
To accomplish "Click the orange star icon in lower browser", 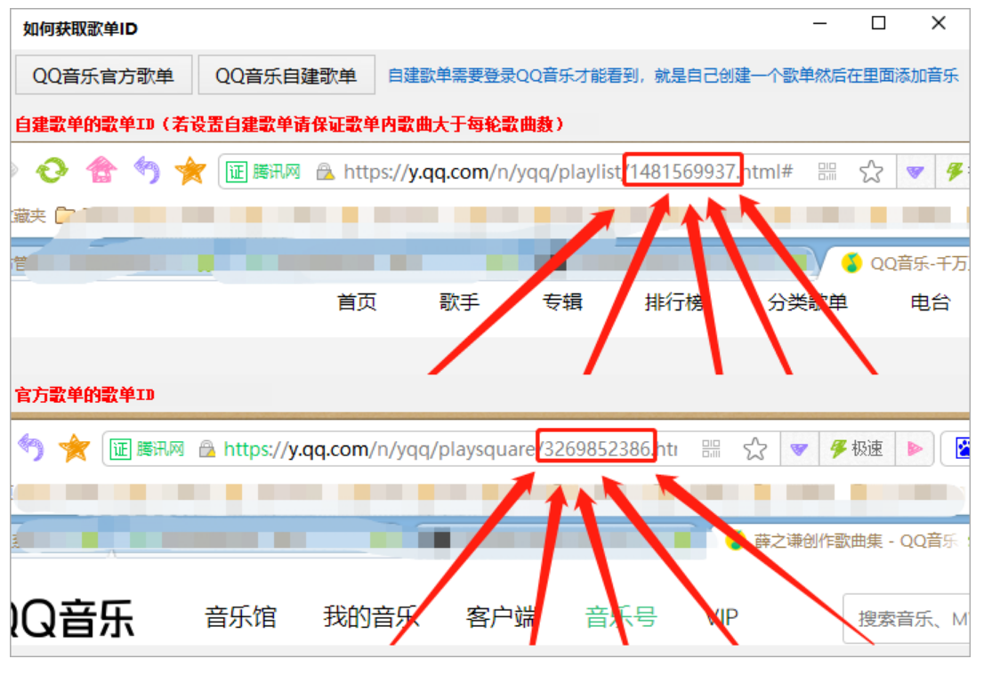I will click(x=75, y=448).
